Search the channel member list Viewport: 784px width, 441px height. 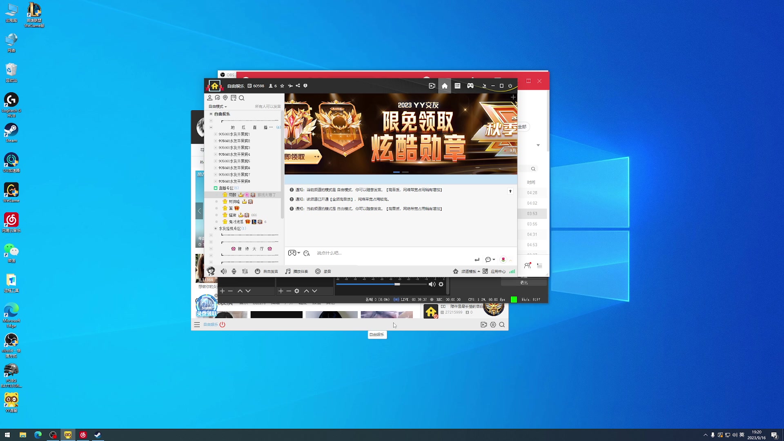242,98
